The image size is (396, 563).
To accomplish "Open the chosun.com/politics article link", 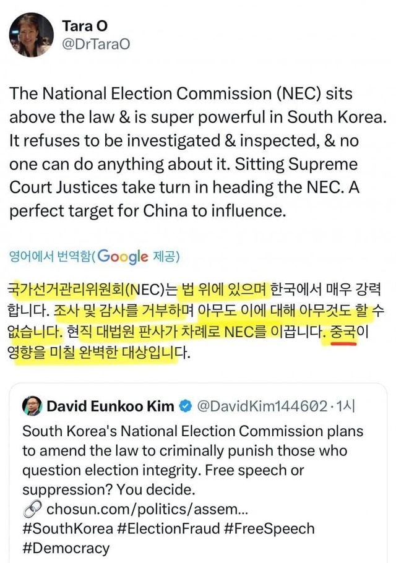I will coord(146,509).
